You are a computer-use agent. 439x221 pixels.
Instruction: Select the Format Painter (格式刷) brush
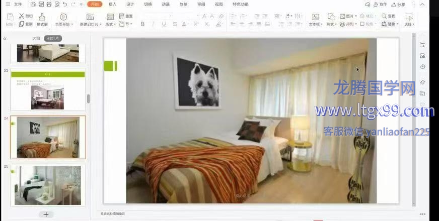coord(42,20)
